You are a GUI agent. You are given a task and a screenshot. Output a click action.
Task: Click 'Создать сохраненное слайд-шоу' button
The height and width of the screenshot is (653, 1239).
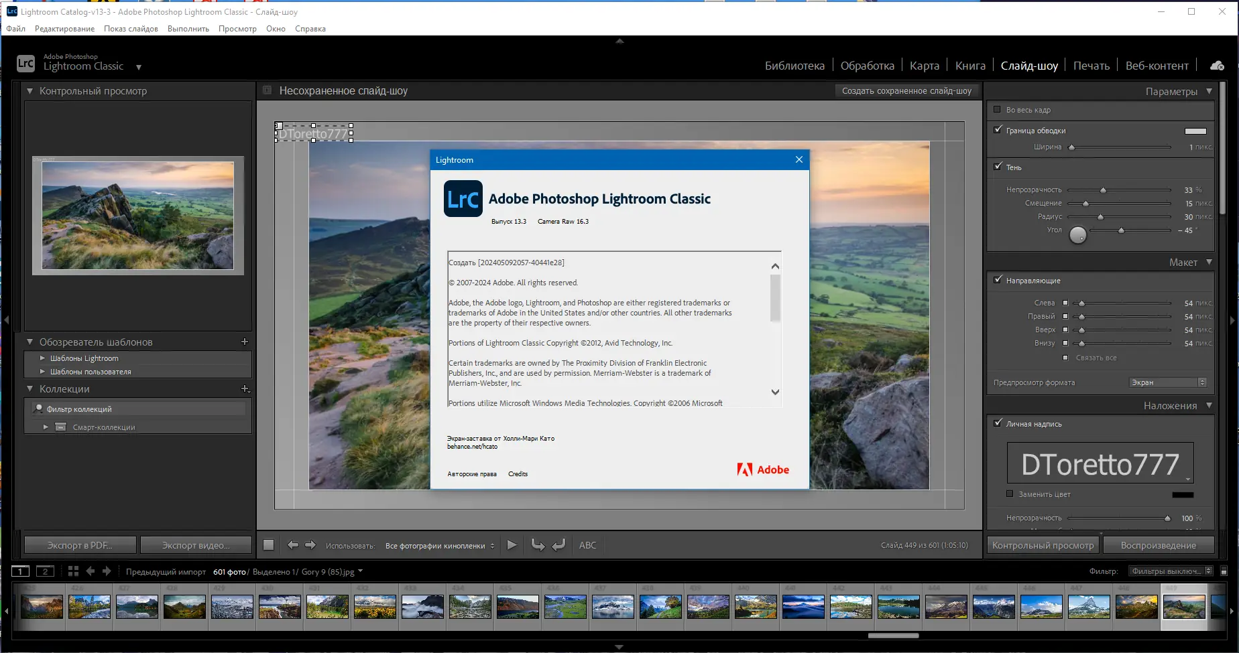pos(906,90)
